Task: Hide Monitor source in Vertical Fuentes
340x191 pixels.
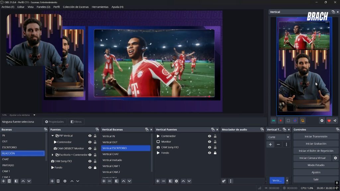Action: [x=210, y=142]
